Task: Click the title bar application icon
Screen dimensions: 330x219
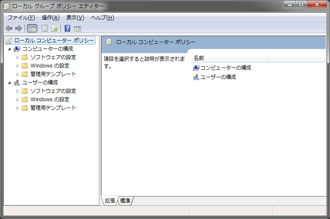Action: tap(6, 6)
